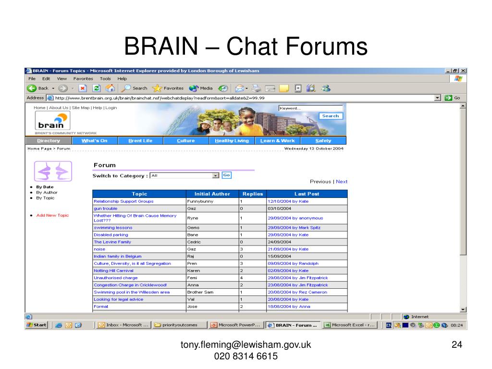Image resolution: width=492 pixels, height=369 pixels.
Task: Click the Next page link
Action: (342, 181)
